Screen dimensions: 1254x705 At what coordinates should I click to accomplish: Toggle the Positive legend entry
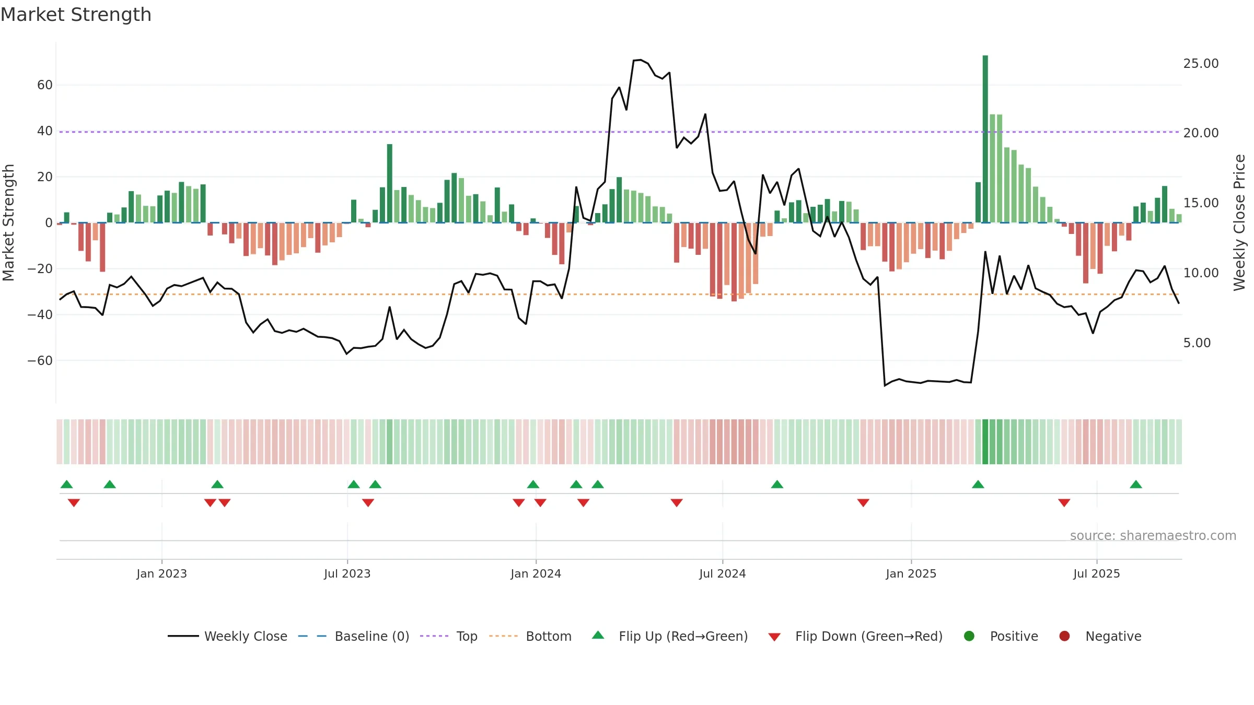click(x=1001, y=636)
